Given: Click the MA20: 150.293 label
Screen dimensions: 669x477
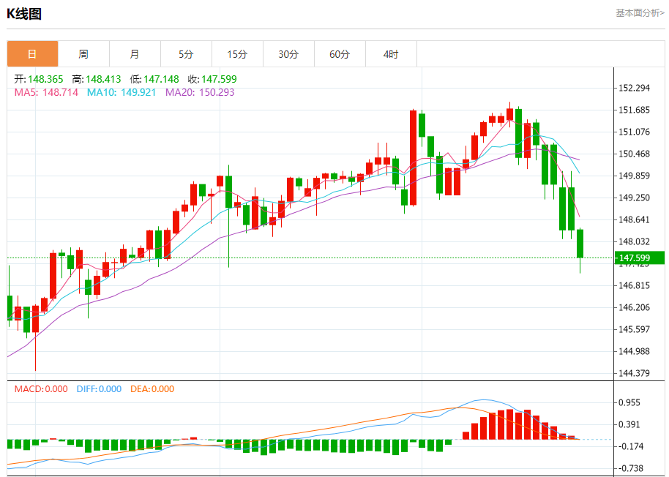Looking at the screenshot, I should point(200,92).
